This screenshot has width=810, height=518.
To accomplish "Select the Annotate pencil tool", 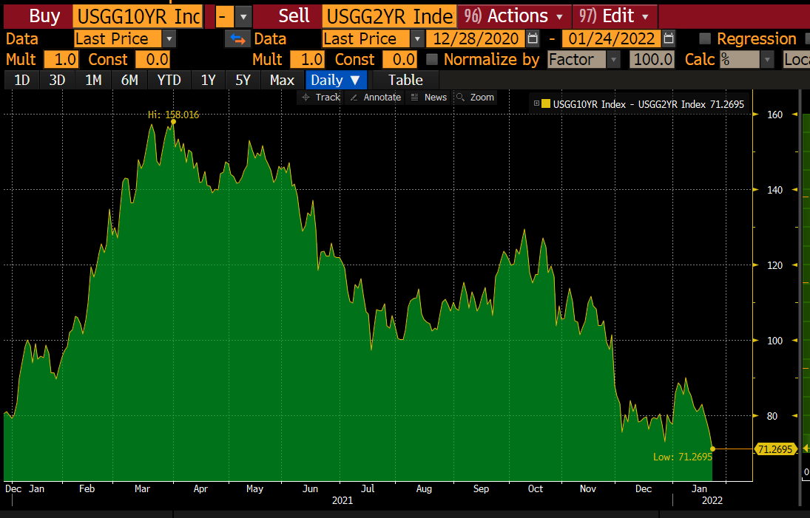I will tap(376, 97).
